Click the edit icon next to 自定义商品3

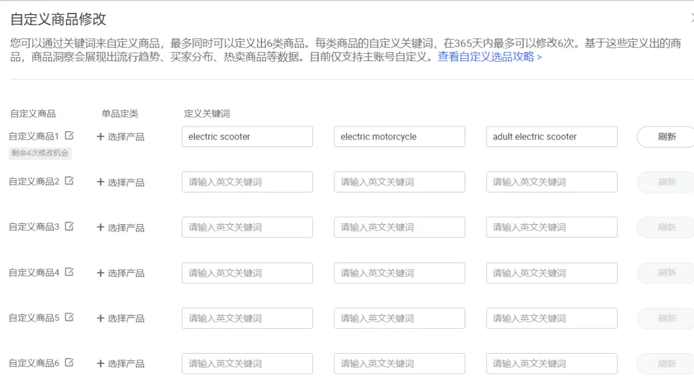tap(69, 227)
